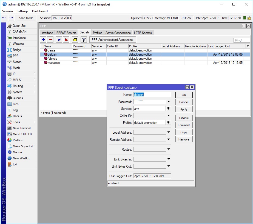The width and height of the screenshot is (253, 224).
Task: Toggle Safe Mode on
Action: (x=26, y=18)
